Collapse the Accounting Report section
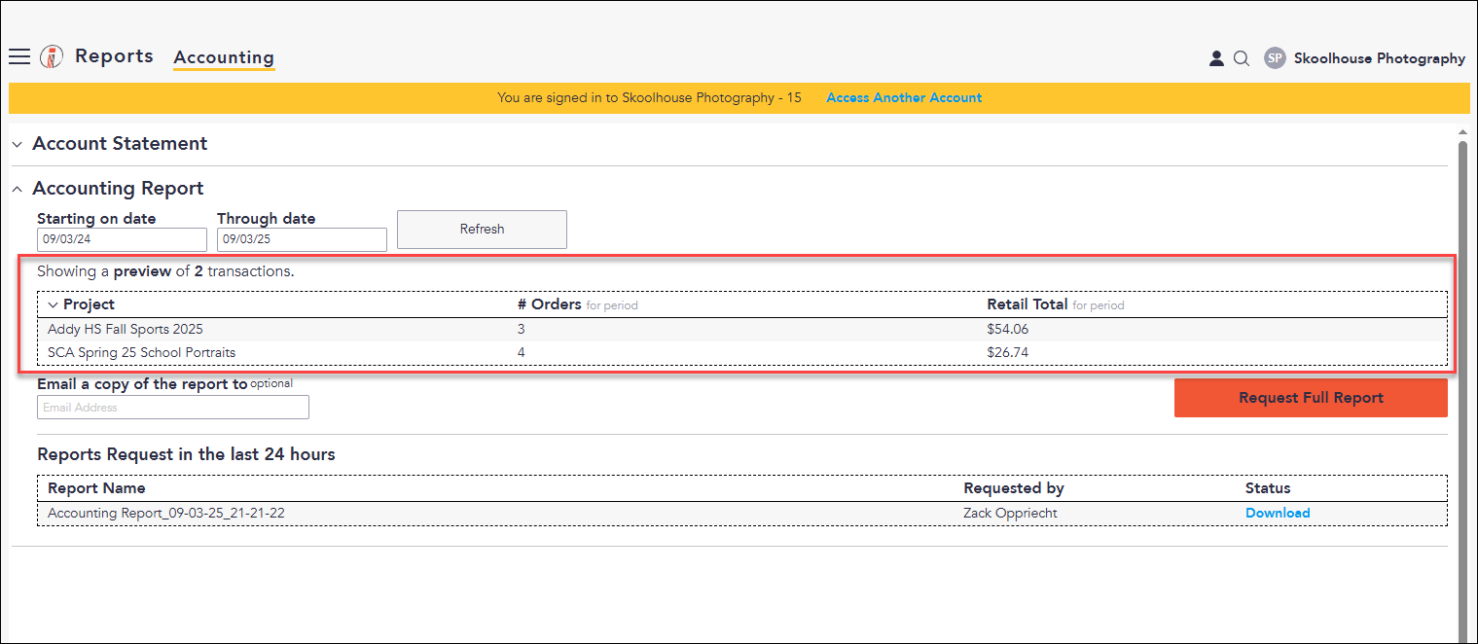 click(17, 189)
